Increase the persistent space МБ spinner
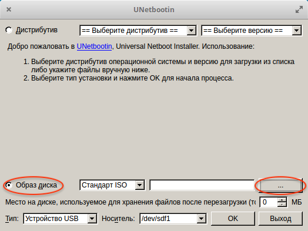Screen dimensions: 308x231 [282, 200]
